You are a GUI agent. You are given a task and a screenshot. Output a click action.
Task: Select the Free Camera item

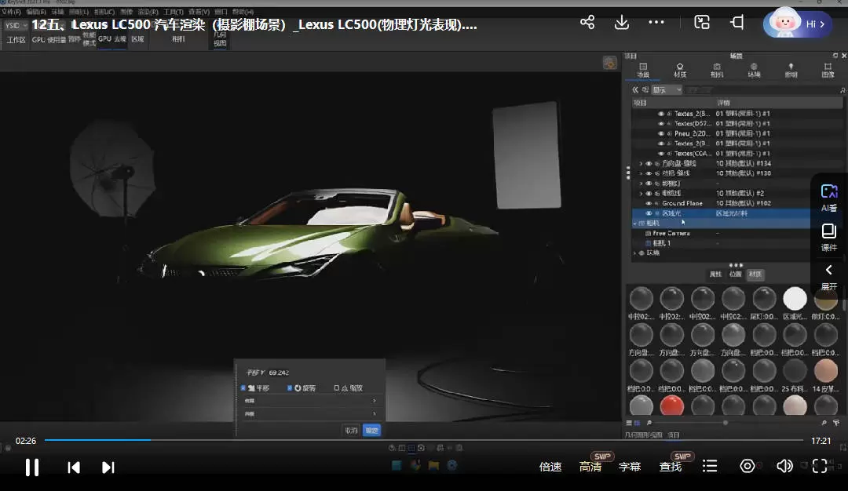click(671, 234)
